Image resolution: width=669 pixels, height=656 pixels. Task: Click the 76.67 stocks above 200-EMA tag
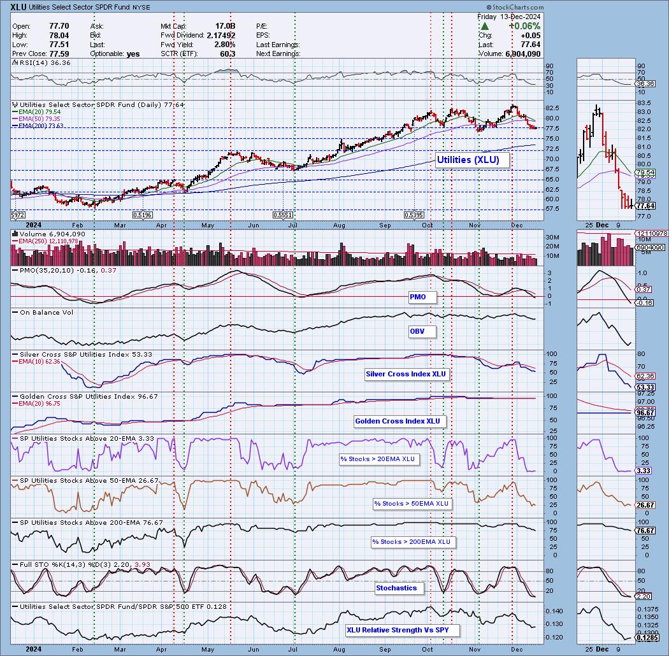(x=645, y=531)
